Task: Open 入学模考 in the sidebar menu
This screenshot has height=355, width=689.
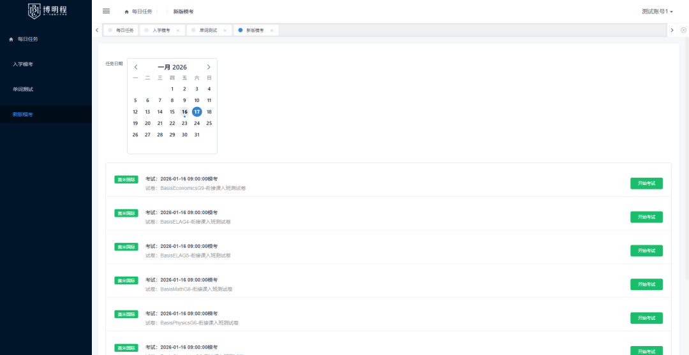Action: [x=46, y=64]
